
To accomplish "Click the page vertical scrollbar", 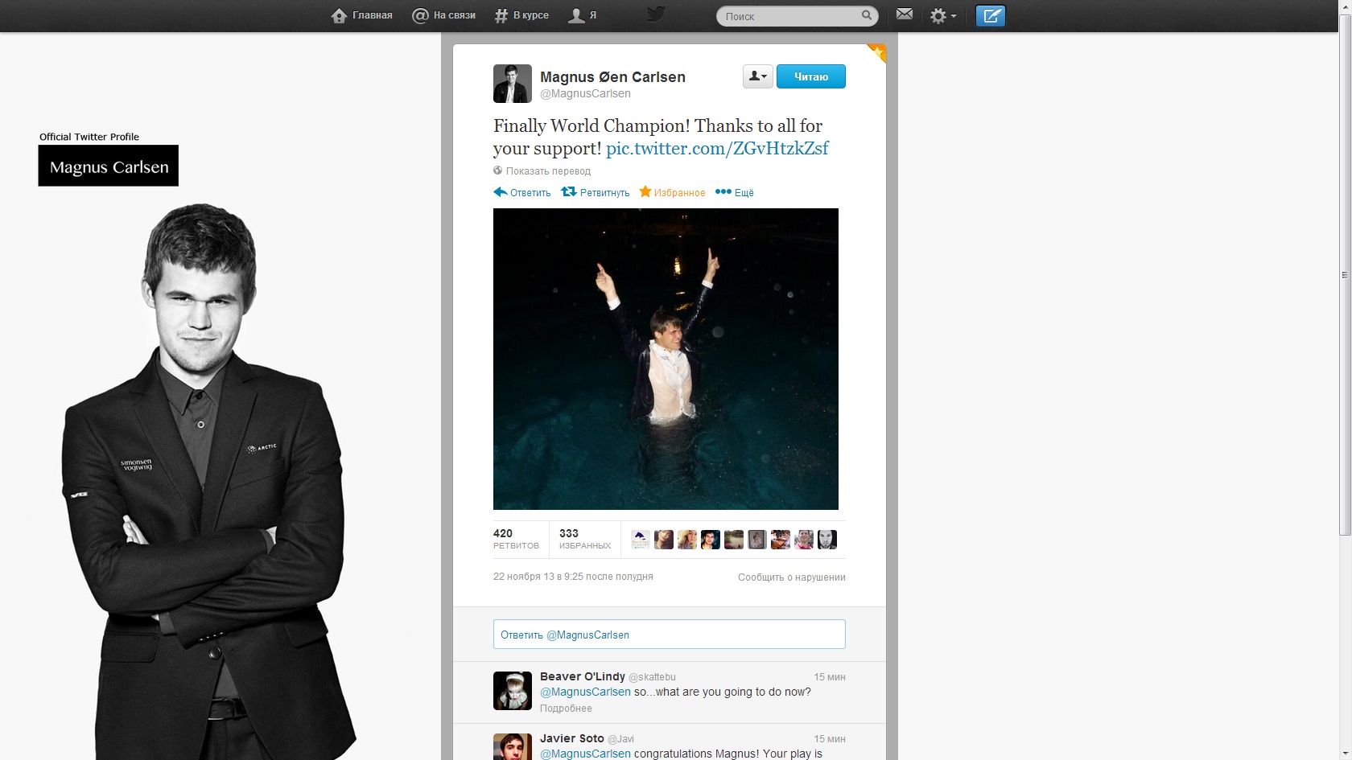I will point(1345,273).
